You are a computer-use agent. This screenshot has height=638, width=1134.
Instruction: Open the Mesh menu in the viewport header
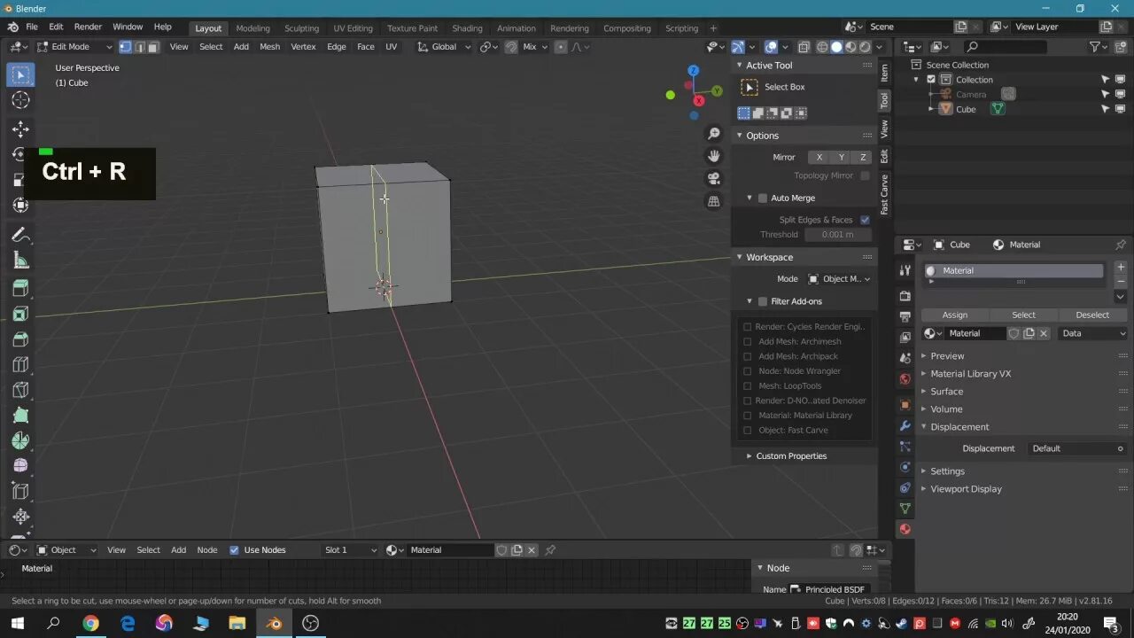pyautogui.click(x=269, y=46)
